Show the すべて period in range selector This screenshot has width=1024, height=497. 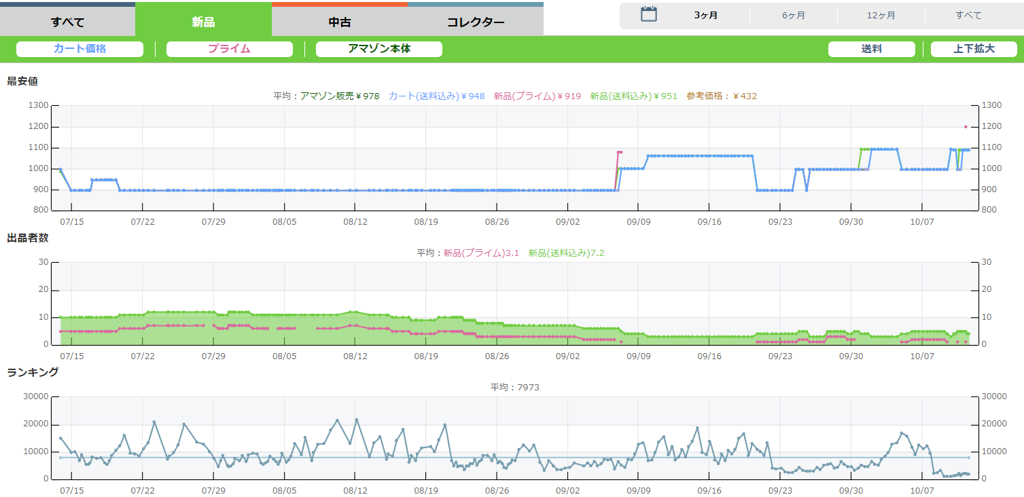click(968, 15)
